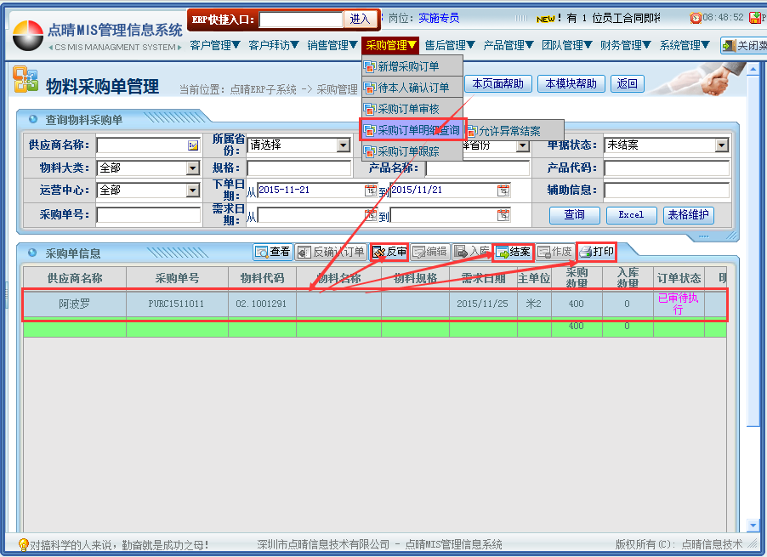The image size is (767, 557).
Task: Click into the 采购单号 input field
Action: [148, 215]
